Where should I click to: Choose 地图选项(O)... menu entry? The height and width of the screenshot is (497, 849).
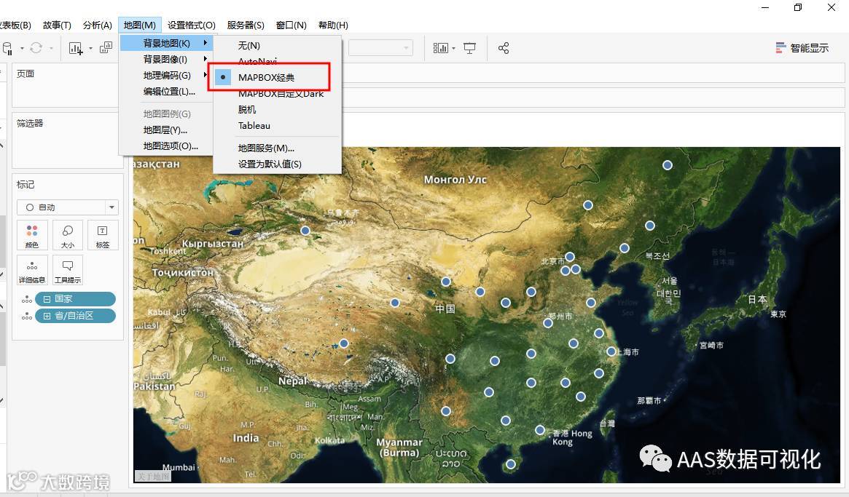click(166, 146)
